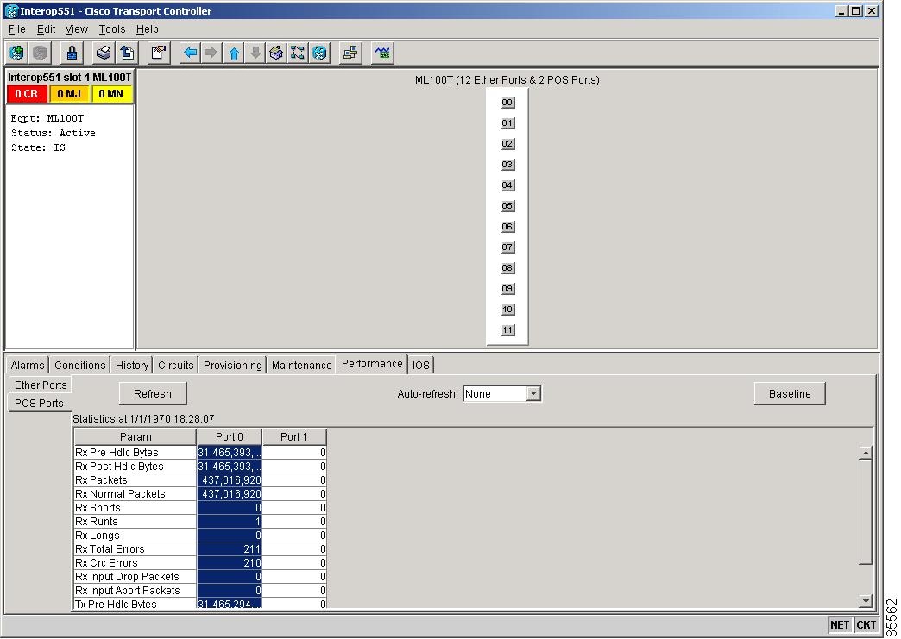Select Ethernet port 08 on card graphic
The width and height of the screenshot is (901, 639).
point(507,267)
